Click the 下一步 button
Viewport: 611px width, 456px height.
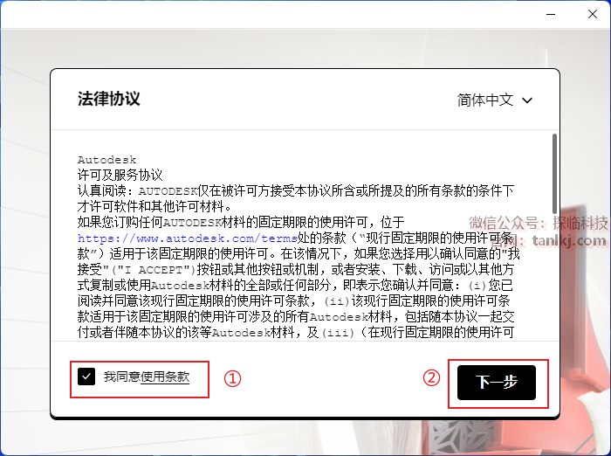(497, 383)
